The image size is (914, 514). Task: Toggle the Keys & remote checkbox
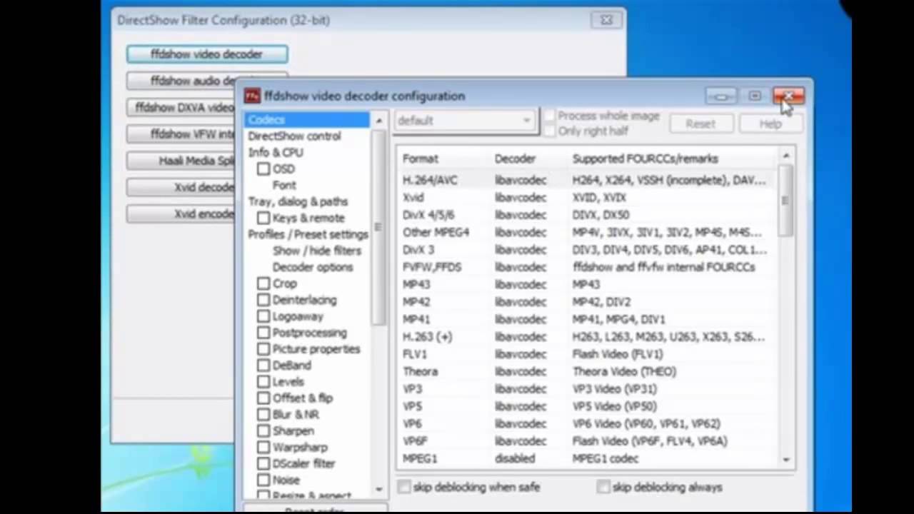(263, 218)
